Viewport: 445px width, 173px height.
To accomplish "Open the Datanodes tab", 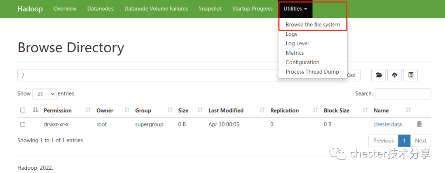I will click(x=101, y=9).
